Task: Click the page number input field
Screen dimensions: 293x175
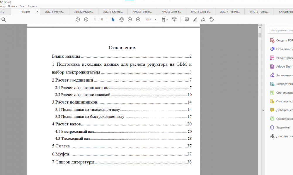Action: 95,20
